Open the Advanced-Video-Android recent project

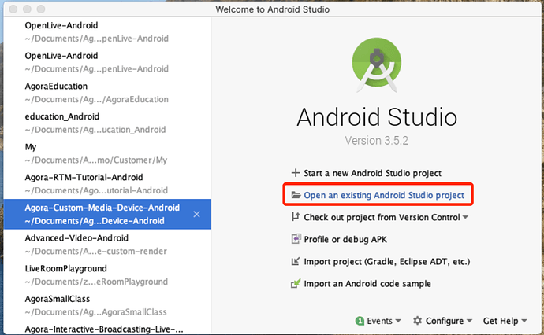click(107, 245)
